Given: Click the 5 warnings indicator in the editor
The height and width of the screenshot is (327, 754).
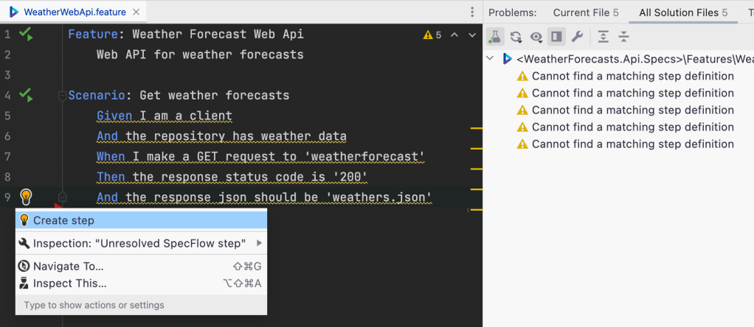Looking at the screenshot, I should pyautogui.click(x=432, y=35).
